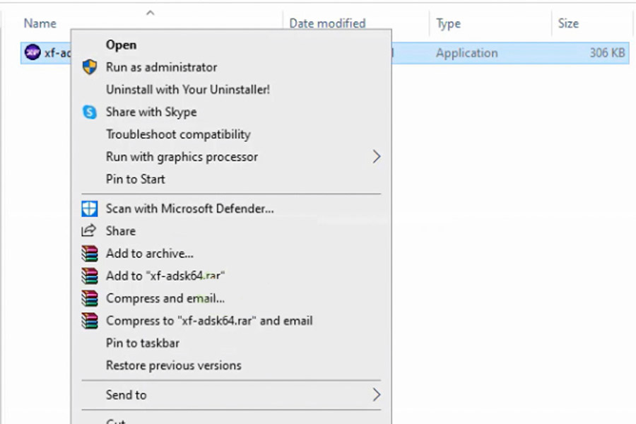Viewport: 636px width, 424px height.
Task: Sort files by the Size column header
Action: pos(568,23)
